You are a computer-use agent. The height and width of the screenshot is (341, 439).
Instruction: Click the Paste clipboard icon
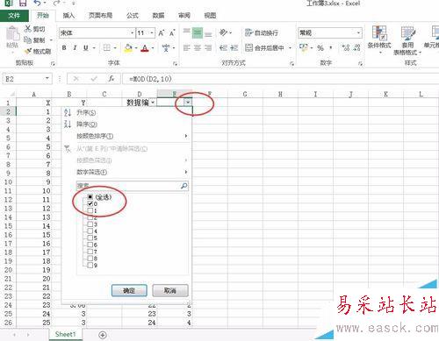(12, 34)
